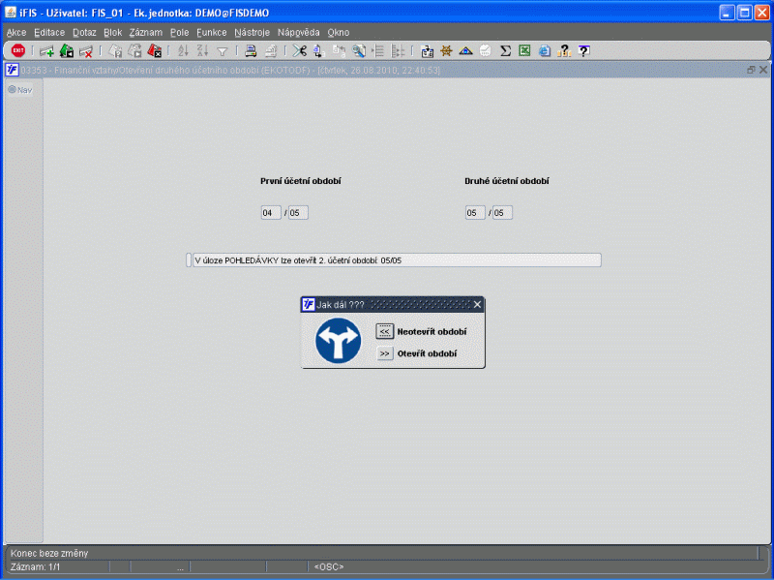Click the >> button for Otevřít období
774x580 pixels.
click(384, 353)
